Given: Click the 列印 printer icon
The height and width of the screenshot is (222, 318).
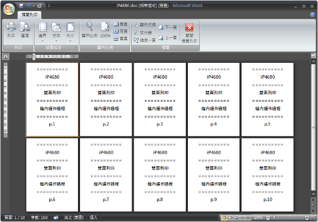Looking at the screenshot, I should [11, 30].
